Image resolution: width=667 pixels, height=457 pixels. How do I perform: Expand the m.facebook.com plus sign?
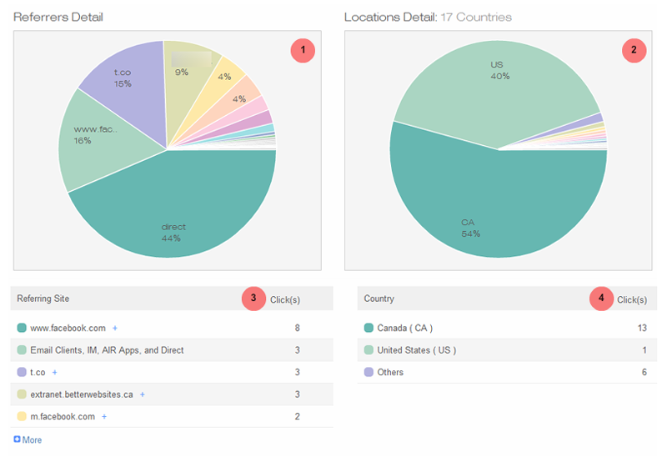pos(103,416)
